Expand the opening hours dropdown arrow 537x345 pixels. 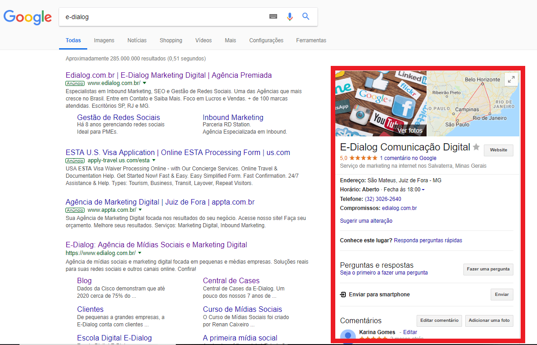423,190
